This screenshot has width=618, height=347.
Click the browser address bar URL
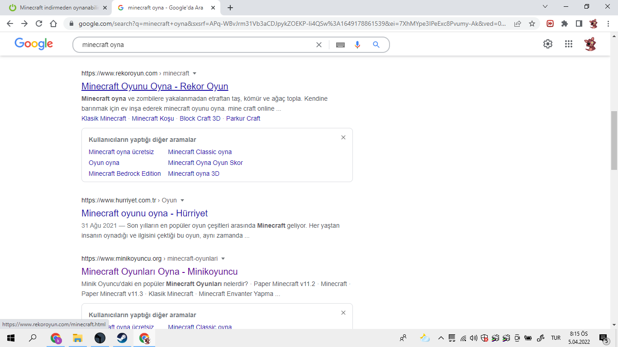tap(292, 23)
